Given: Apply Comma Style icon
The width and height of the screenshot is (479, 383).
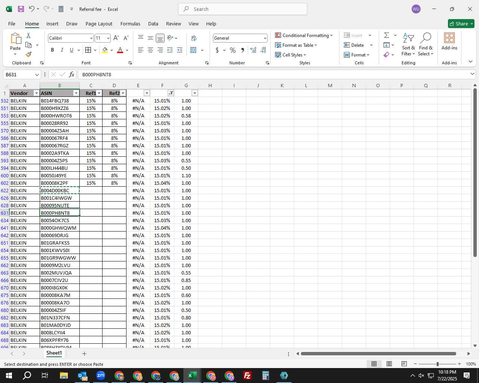Looking at the screenshot, I should [x=242, y=50].
